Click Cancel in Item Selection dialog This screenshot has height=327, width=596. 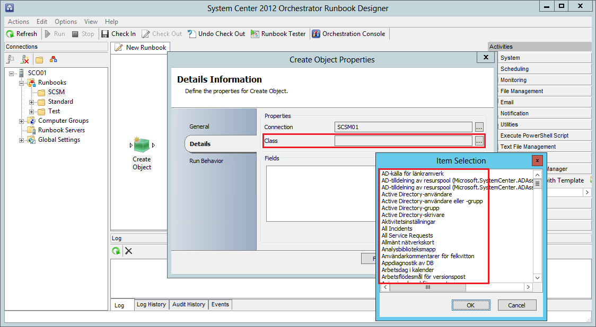tap(516, 305)
